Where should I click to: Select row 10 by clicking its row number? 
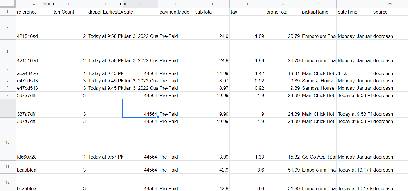coord(8,142)
